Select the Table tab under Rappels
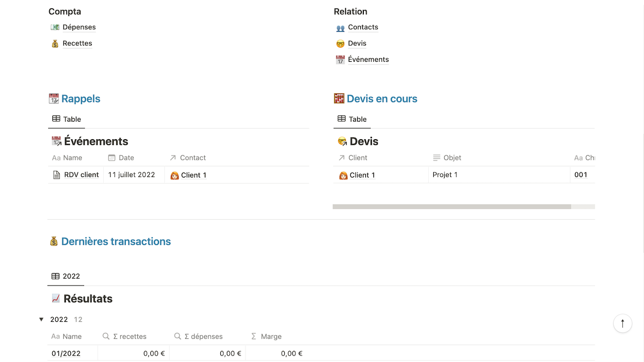This screenshot has width=644, height=362. [67, 119]
